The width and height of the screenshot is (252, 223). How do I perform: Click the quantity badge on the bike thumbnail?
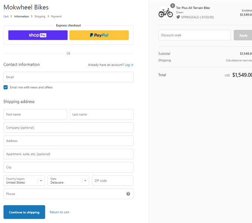tap(173, 6)
